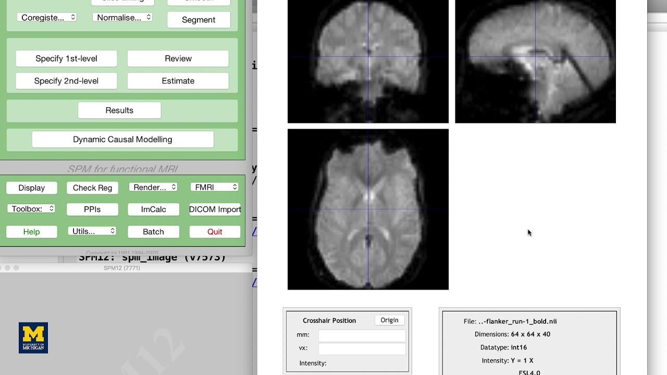Expand the Render dropdown
The height and width of the screenshot is (375, 667).
[153, 187]
